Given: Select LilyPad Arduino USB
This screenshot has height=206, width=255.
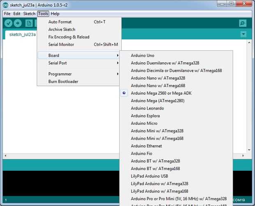Looking at the screenshot, I should tap(176, 176).
